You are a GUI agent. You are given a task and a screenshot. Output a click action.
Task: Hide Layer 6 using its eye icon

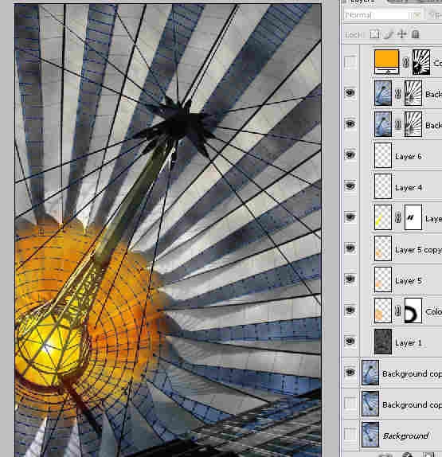(350, 155)
